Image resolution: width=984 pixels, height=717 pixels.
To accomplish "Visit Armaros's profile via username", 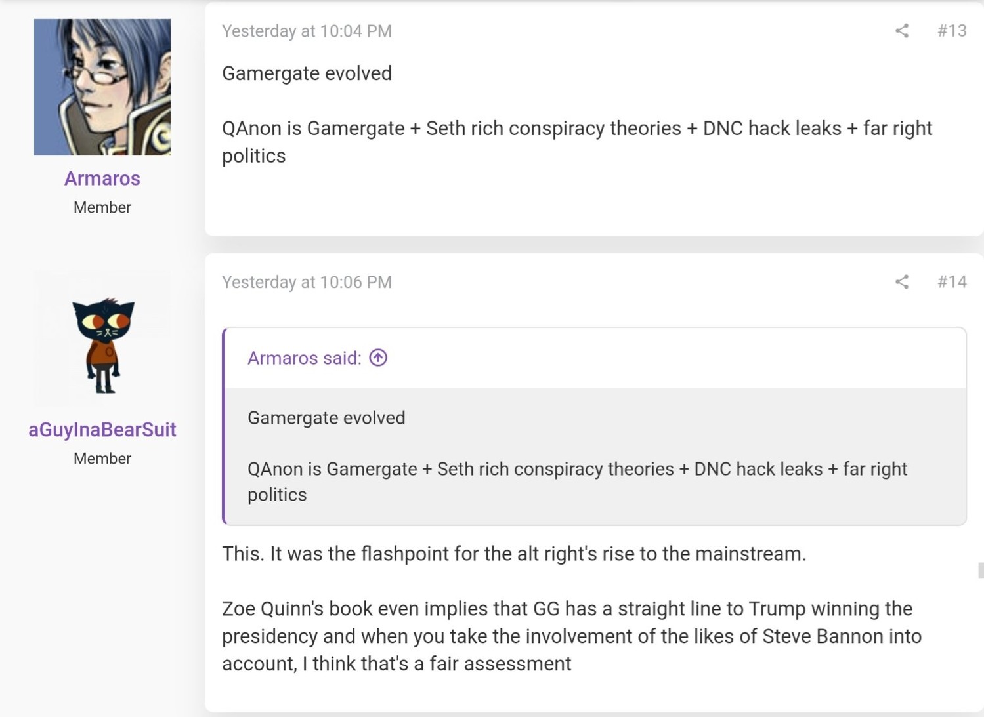I will point(102,178).
